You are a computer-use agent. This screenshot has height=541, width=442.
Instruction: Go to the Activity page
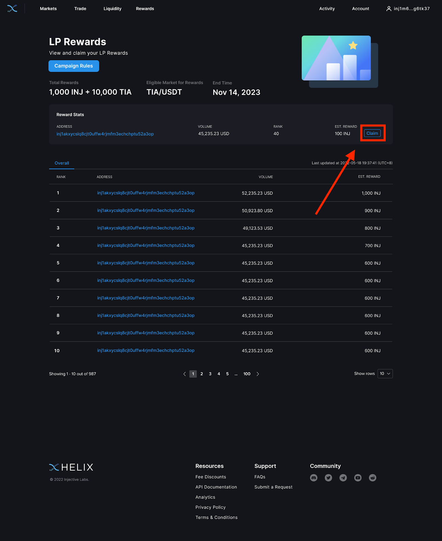tap(327, 9)
